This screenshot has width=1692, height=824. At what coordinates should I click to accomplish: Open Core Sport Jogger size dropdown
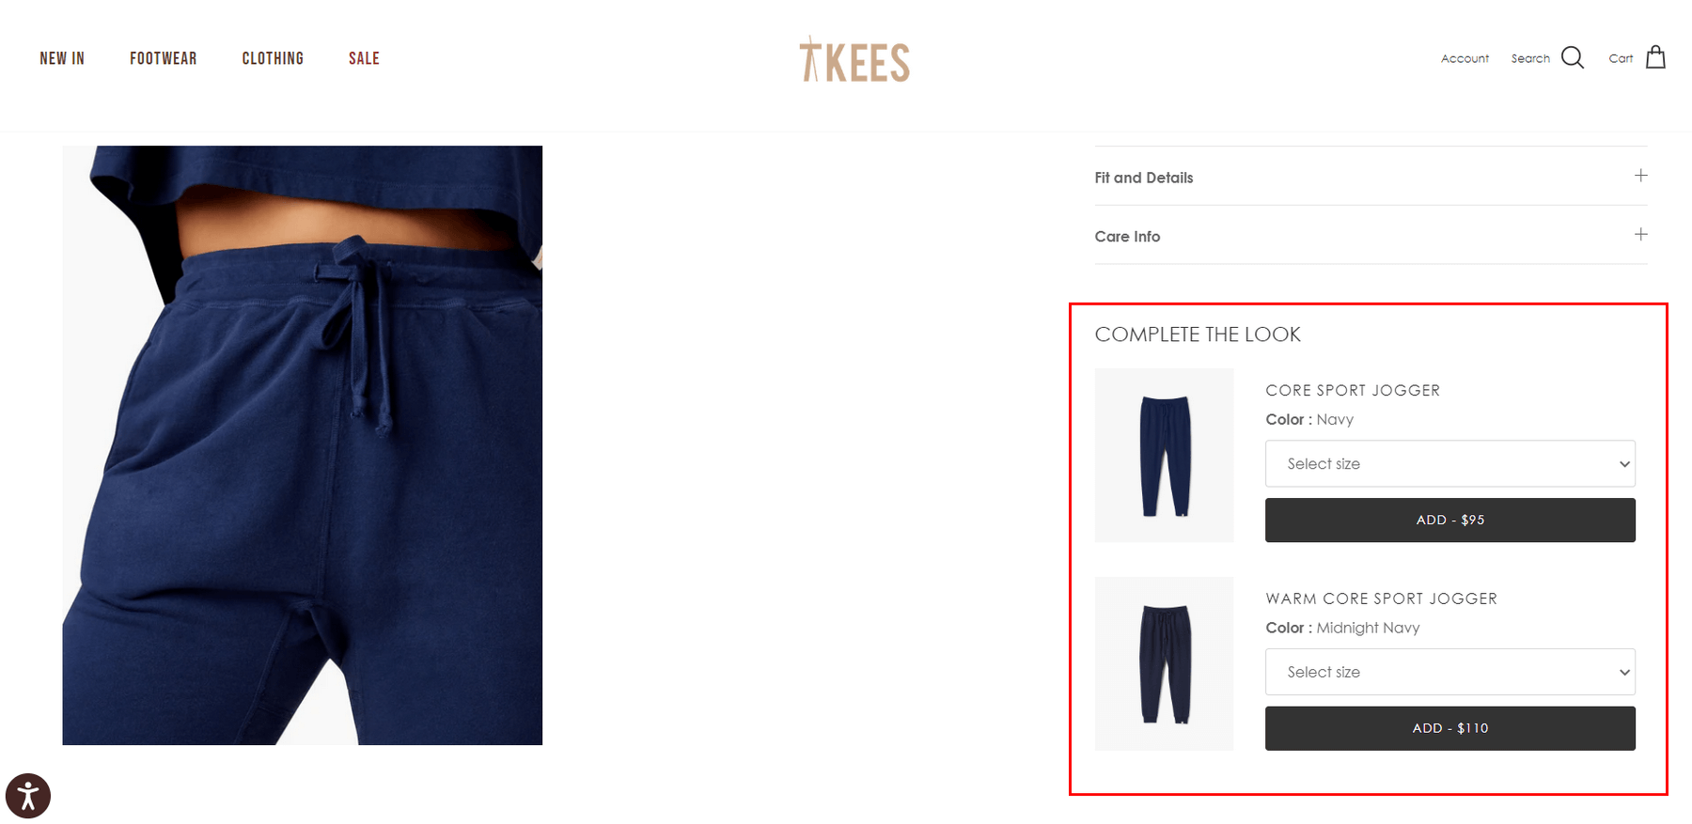click(x=1449, y=463)
